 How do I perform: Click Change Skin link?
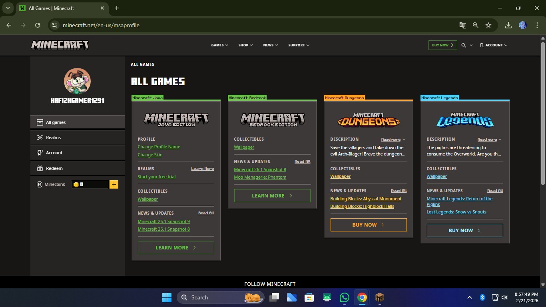click(150, 155)
